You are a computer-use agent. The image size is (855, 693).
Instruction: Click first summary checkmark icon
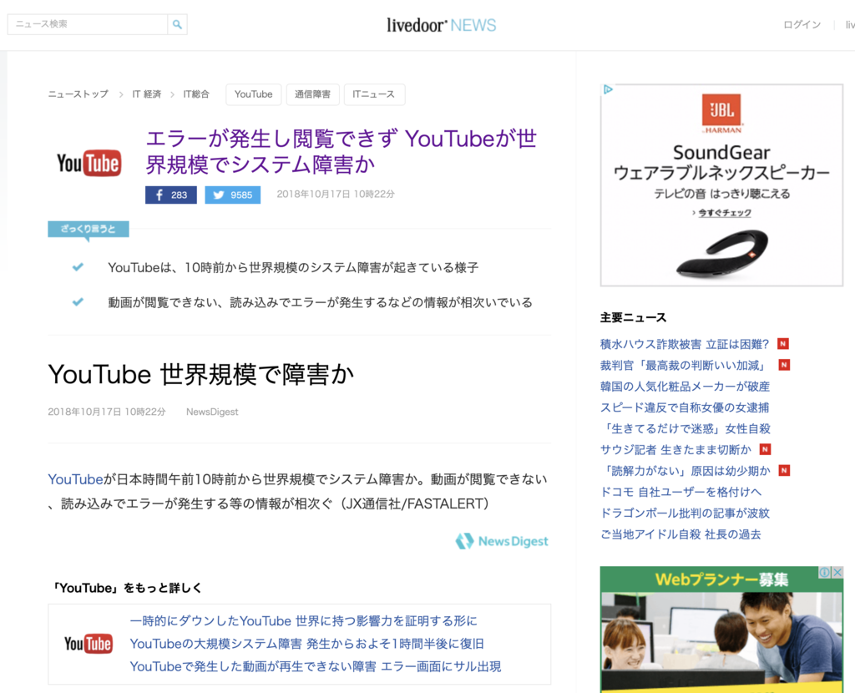point(78,267)
